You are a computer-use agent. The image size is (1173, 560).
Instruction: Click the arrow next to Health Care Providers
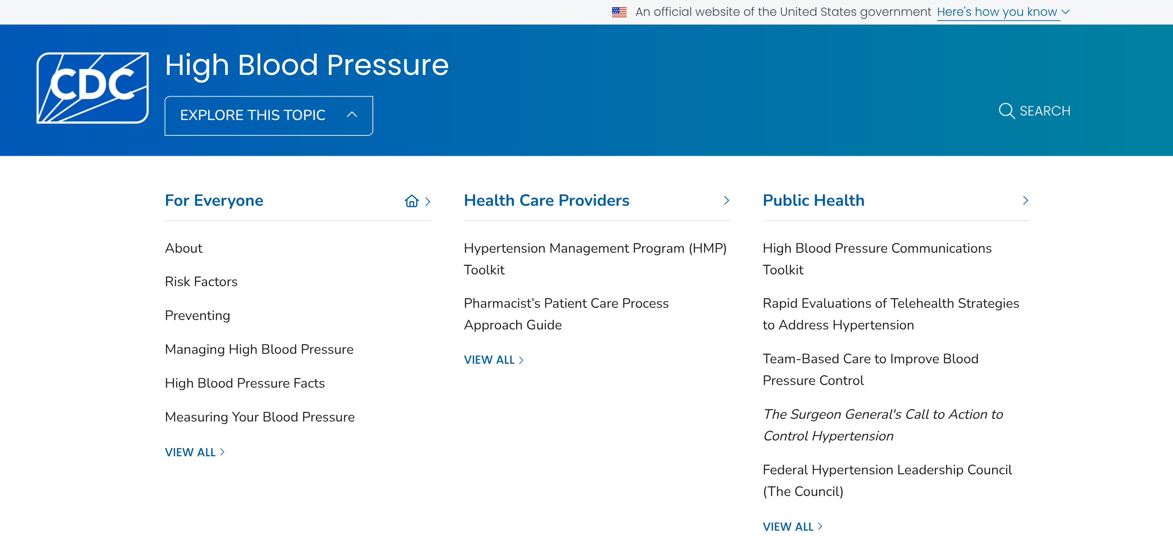point(726,200)
